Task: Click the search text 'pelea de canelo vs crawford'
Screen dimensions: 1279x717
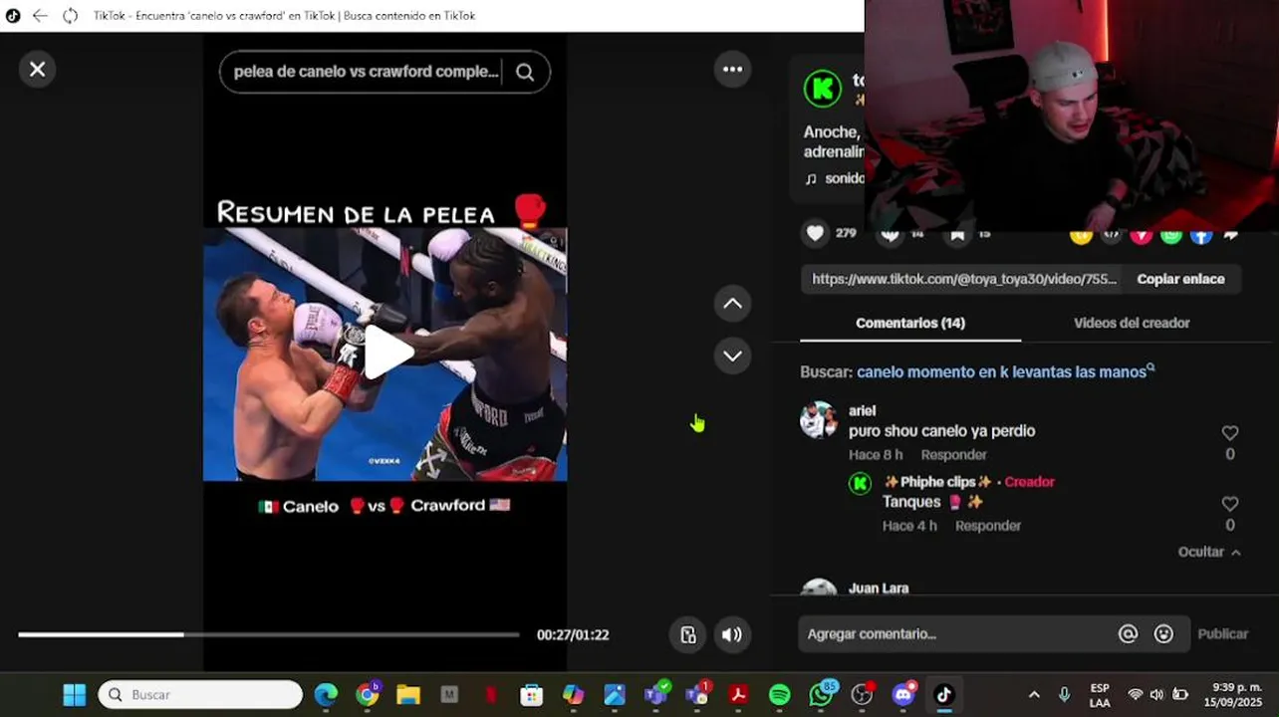Action: point(366,72)
